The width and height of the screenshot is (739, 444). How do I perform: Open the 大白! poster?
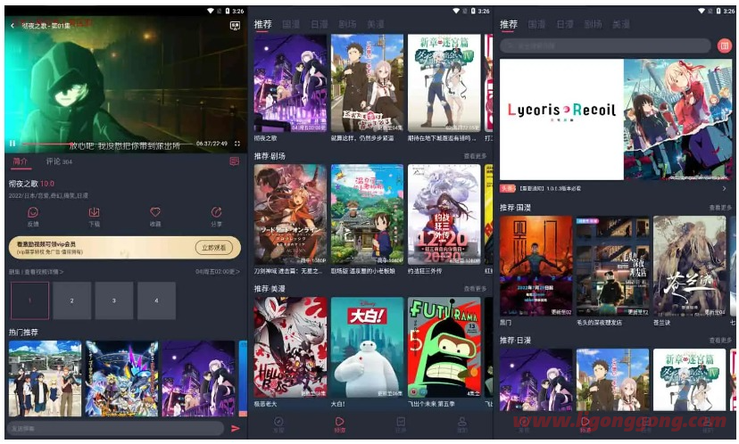point(367,348)
